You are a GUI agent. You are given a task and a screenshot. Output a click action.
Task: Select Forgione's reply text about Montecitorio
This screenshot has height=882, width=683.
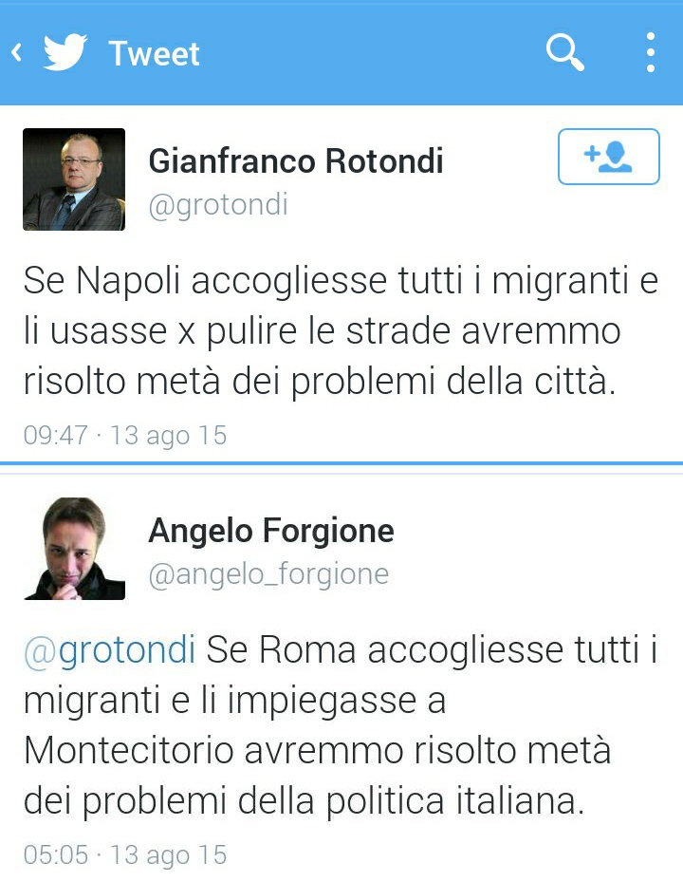341,726
